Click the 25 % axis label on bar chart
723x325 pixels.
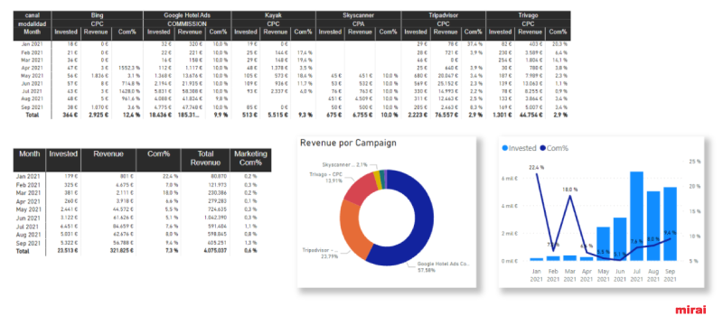pos(695,162)
